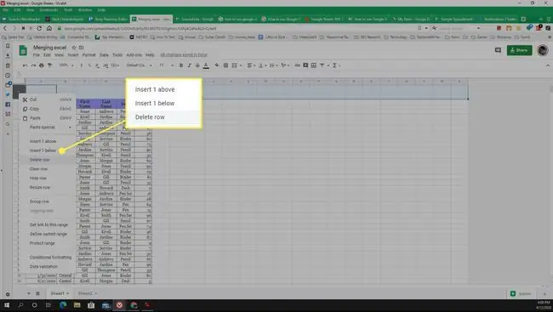553x312 pixels.
Task: Open the fill color paint bucket
Action: [217, 65]
